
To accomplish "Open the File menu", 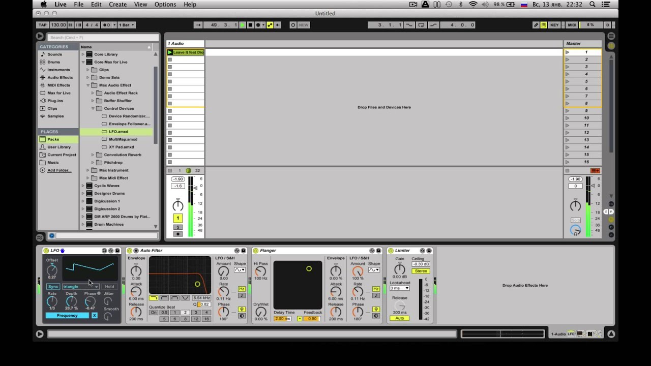I will click(x=79, y=5).
